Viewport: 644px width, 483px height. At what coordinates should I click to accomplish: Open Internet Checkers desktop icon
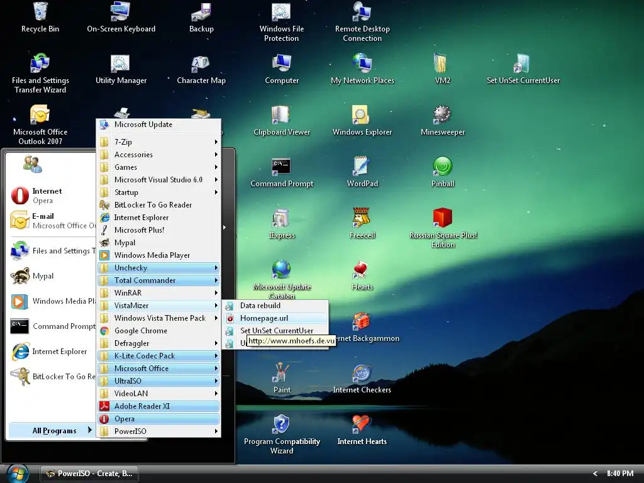point(362,378)
